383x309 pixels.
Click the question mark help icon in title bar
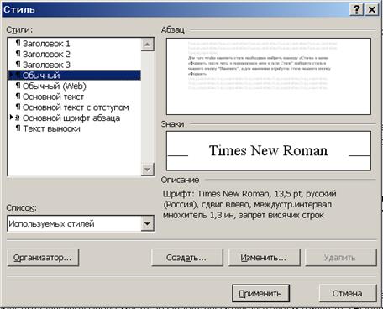tap(356, 10)
